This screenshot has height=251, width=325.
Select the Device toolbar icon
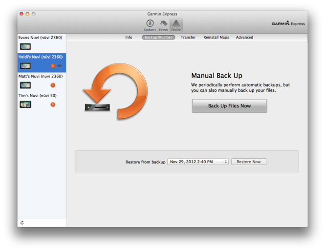(176, 25)
